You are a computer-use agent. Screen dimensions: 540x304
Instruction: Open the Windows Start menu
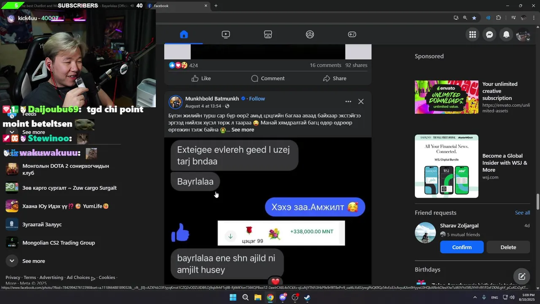pos(233,297)
